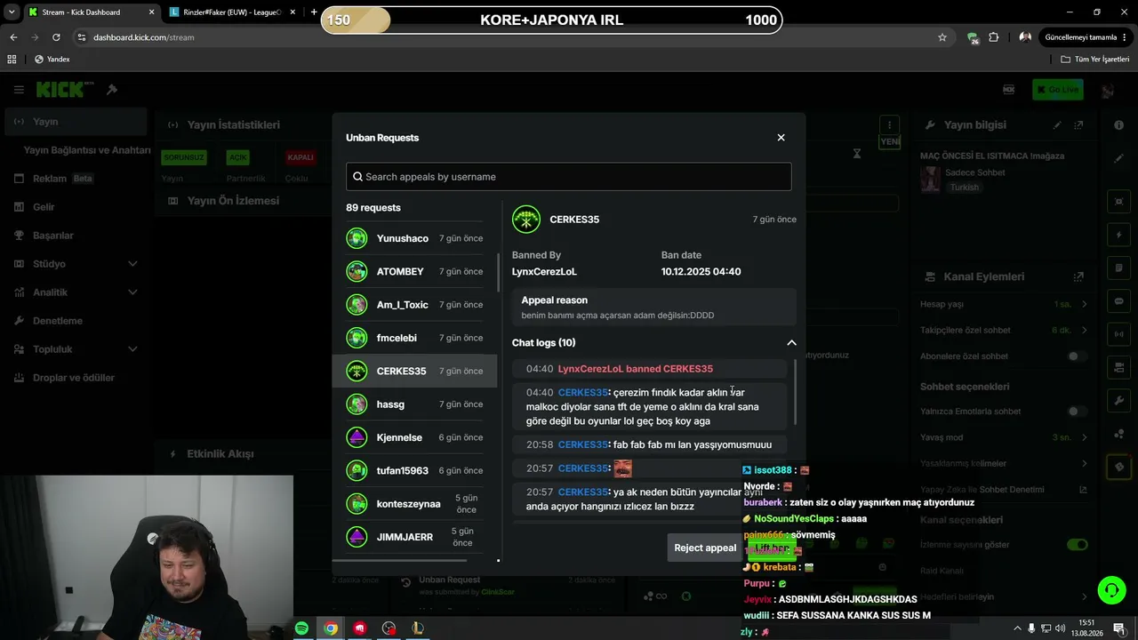Click the camera icon in the right rail

click(1118, 367)
